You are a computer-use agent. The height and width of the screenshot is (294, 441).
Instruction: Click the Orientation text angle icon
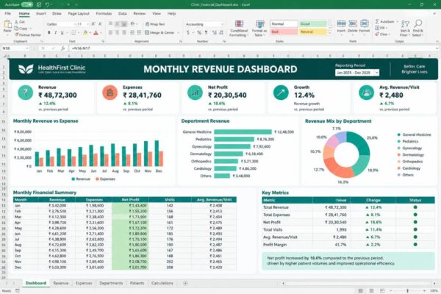point(132,24)
